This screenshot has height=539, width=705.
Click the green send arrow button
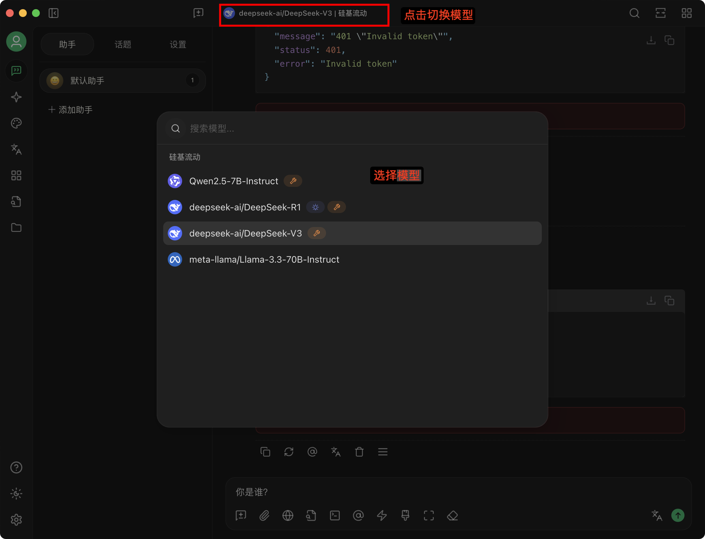point(678,515)
